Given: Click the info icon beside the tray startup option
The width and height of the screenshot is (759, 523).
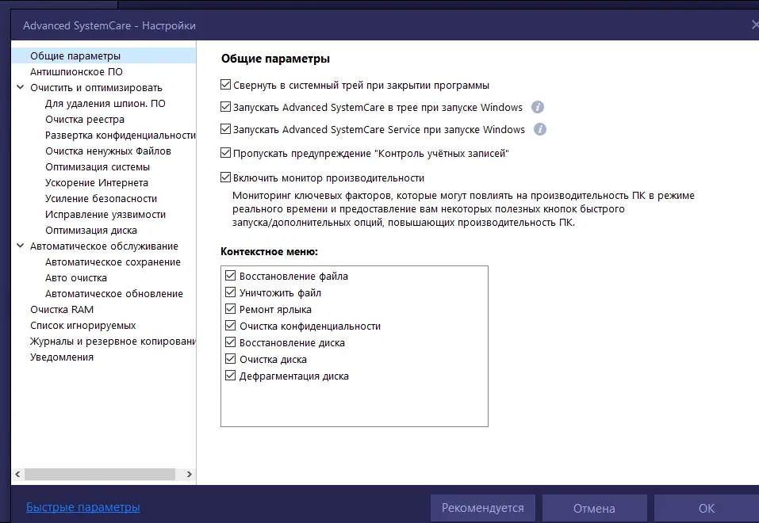Looking at the screenshot, I should coord(537,107).
